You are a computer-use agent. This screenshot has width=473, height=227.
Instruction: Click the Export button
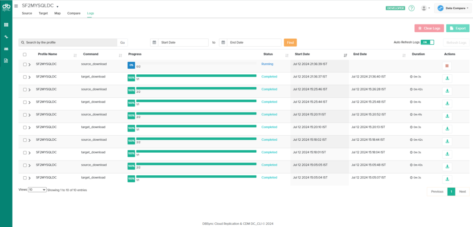point(458,28)
